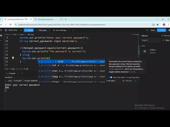
Task: Run the PRACTICAL repl with the play icon
Action: pyautogui.click(x=21, y=30)
